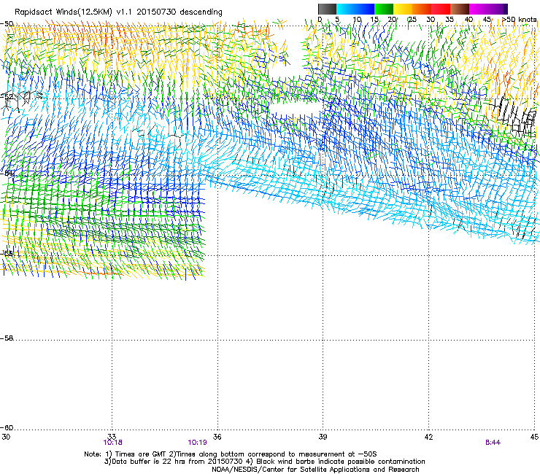Click the '>50 knots' legend label
Screen dimensions: 540x474
520,20
